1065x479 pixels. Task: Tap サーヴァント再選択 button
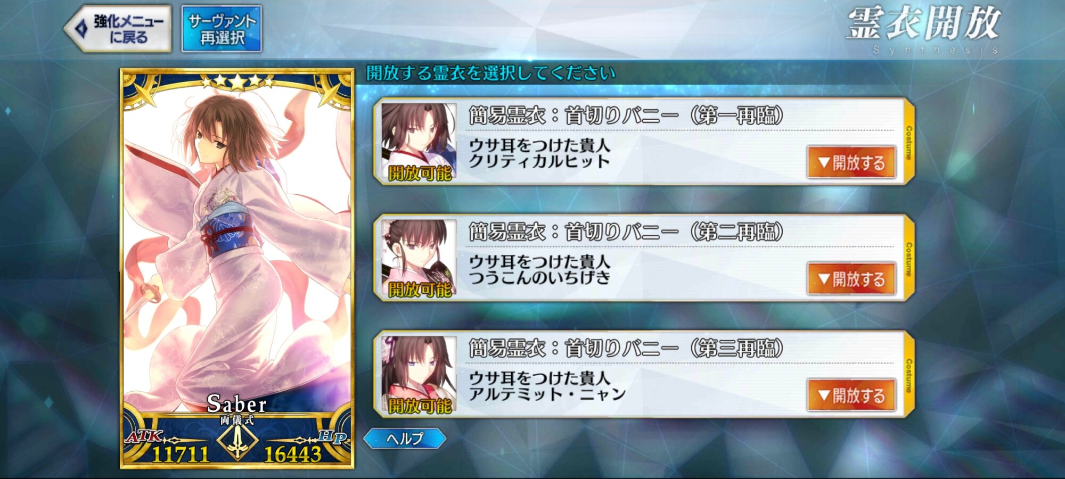click(222, 29)
